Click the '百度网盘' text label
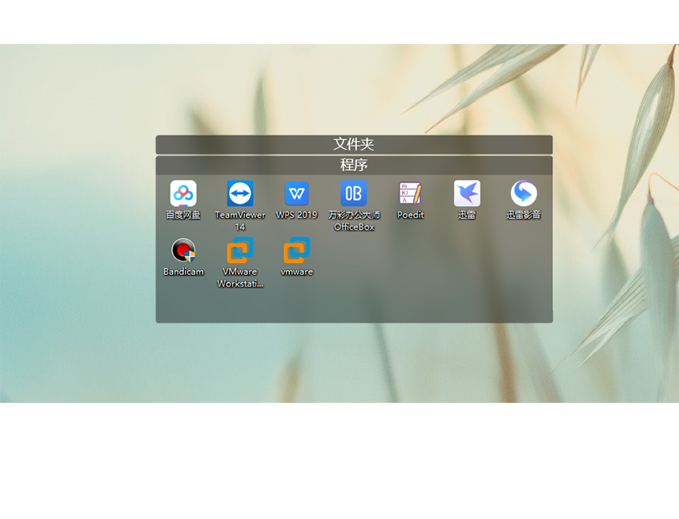The height and width of the screenshot is (519, 679). [x=183, y=215]
